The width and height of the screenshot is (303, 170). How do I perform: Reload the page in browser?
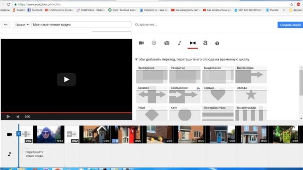[x=9, y=4]
